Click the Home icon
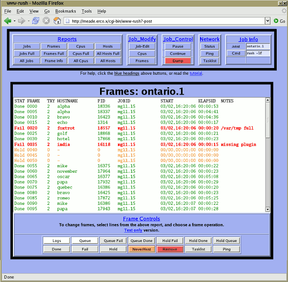288x282 pixels. [x=57, y=20]
